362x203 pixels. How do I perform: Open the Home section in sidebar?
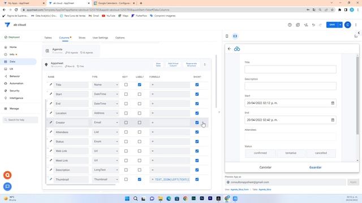(x=13, y=47)
